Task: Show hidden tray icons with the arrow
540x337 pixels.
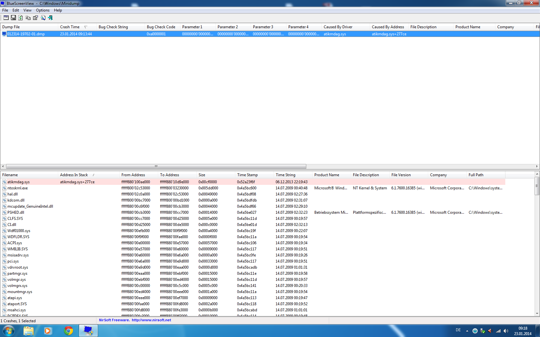Action: point(467,331)
